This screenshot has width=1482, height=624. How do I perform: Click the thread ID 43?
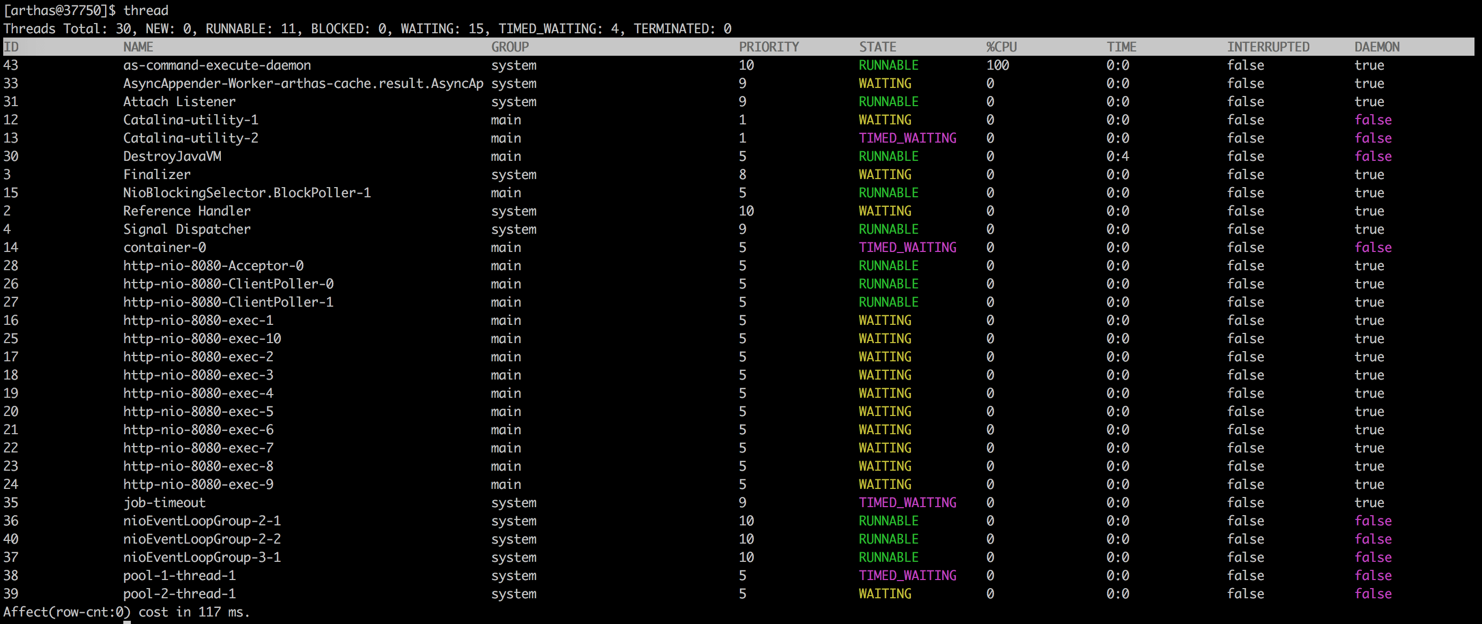(x=11, y=65)
